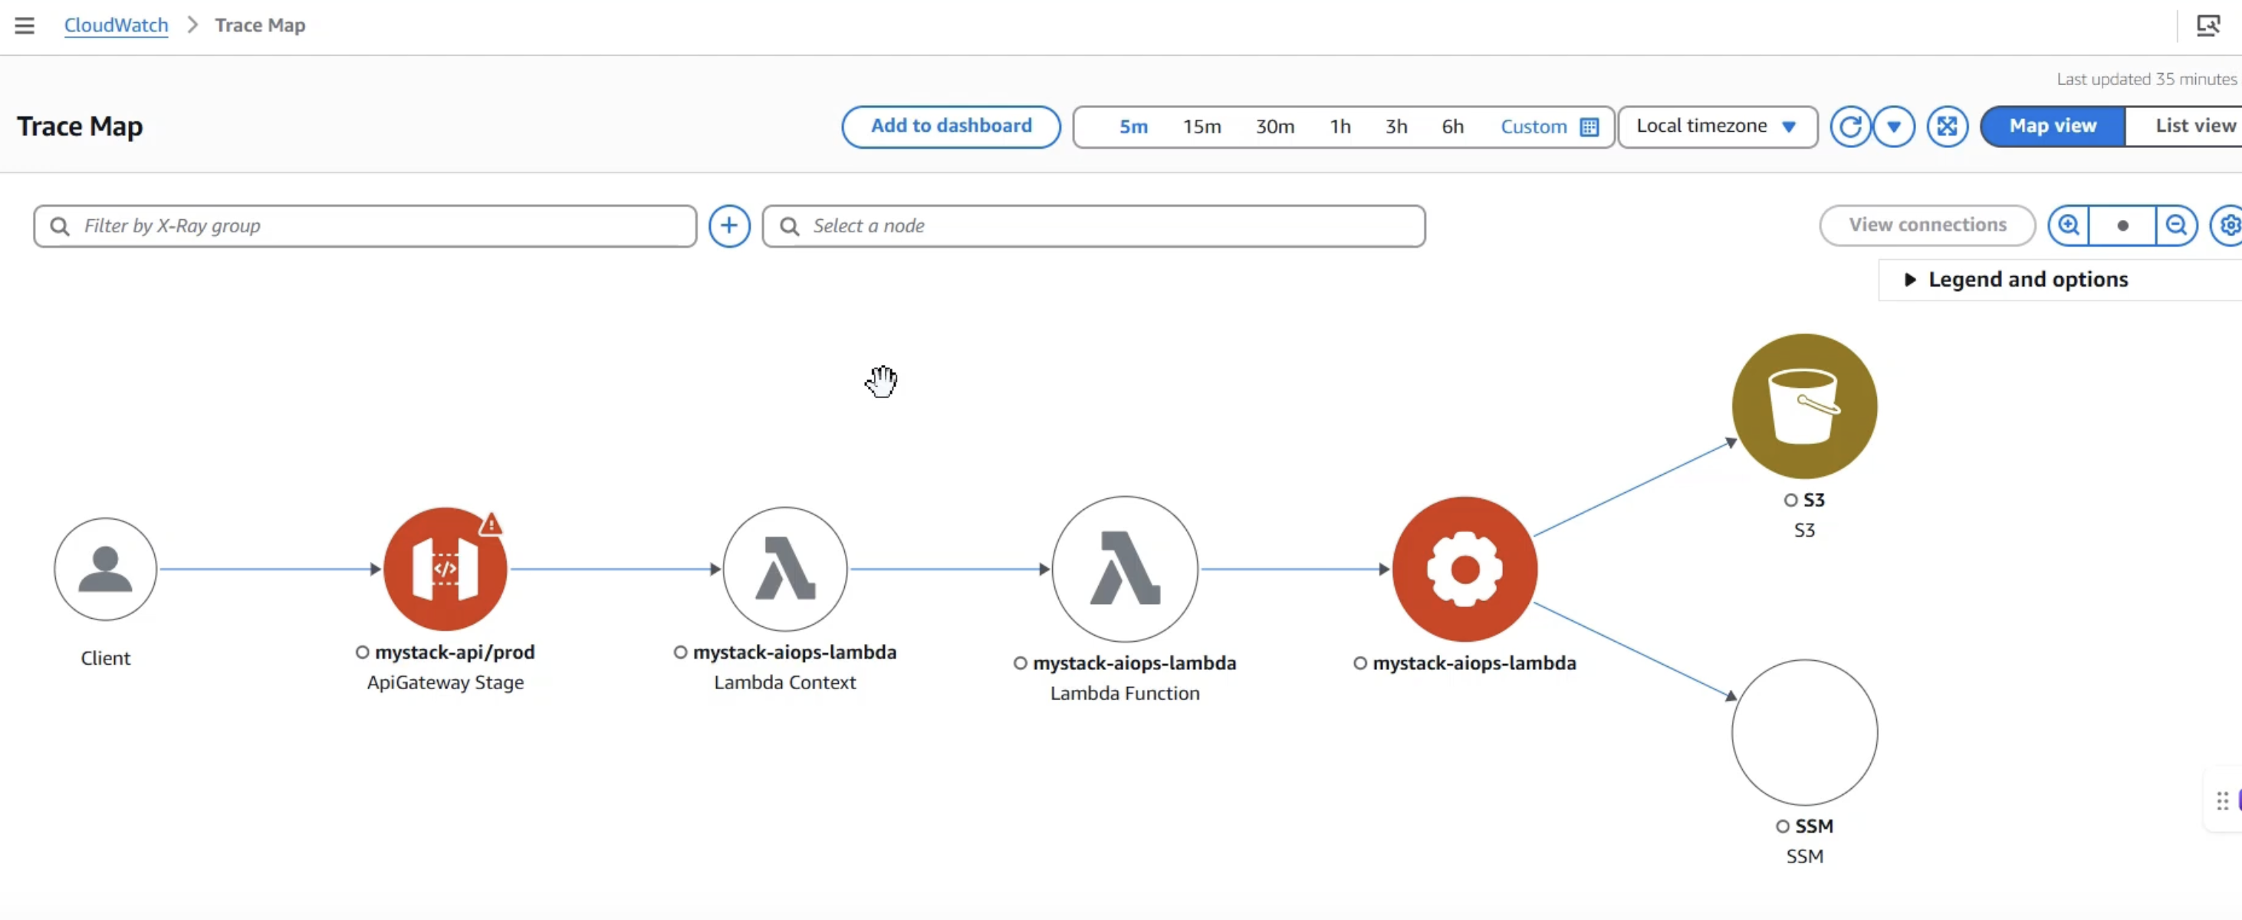Open the CloudWatch breadcrumb link
The image size is (2242, 920).
tap(116, 25)
